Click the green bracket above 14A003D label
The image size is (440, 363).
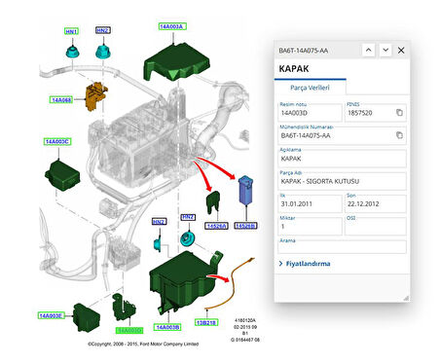point(124,308)
